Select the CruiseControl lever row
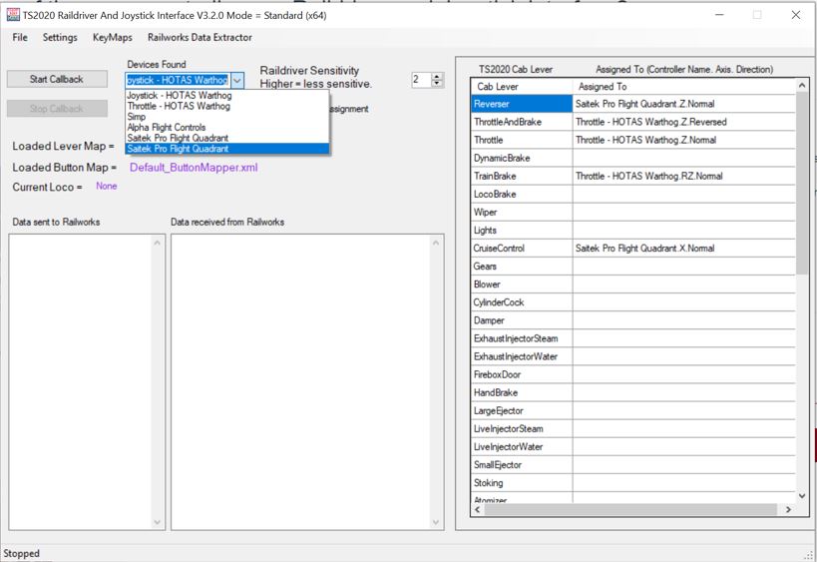Screen dimensions: 817x562 click(x=521, y=248)
